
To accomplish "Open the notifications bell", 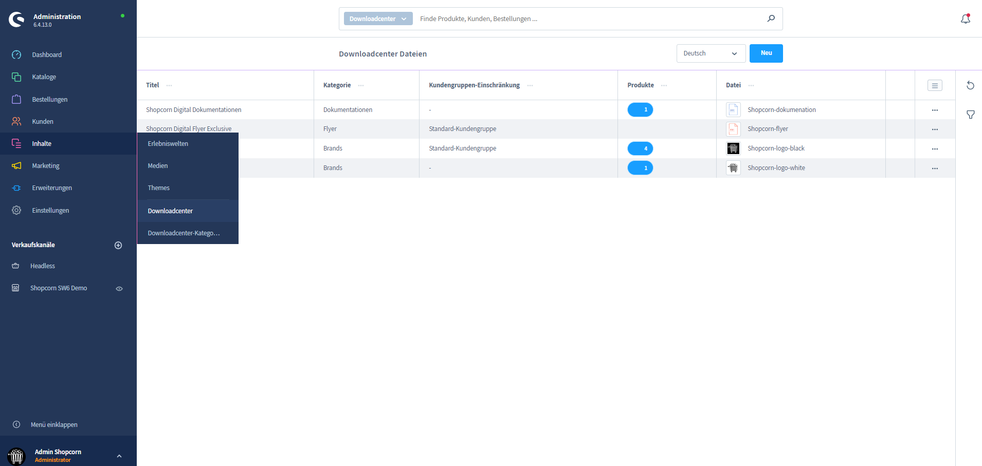I will click(x=966, y=18).
